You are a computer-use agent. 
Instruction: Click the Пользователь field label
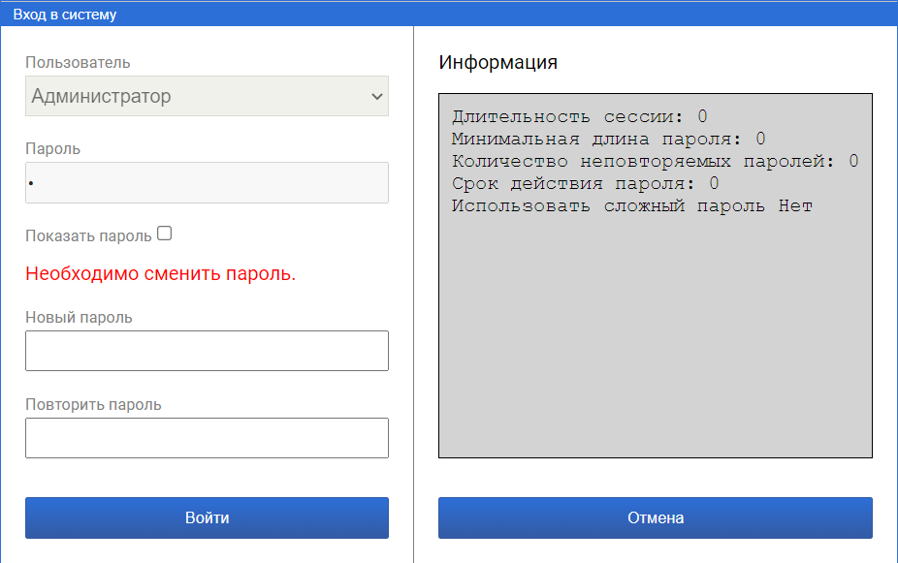tap(78, 63)
